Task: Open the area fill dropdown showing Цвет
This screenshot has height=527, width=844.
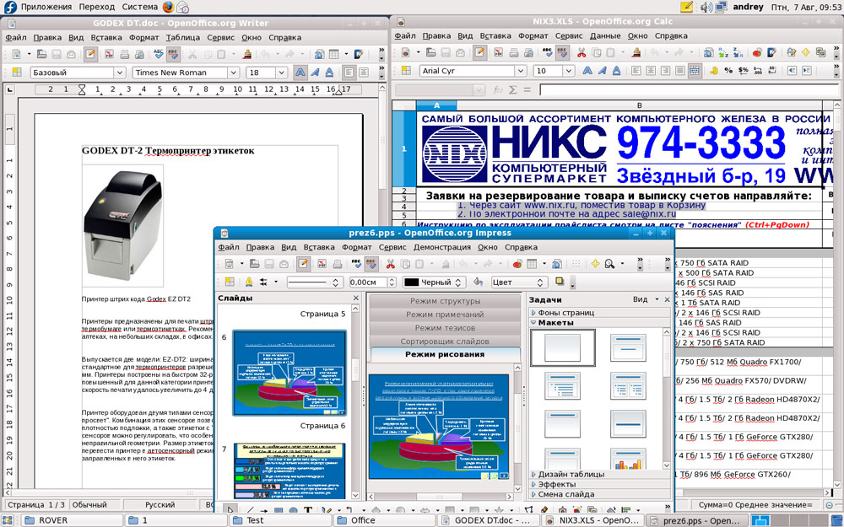Action: tap(518, 282)
